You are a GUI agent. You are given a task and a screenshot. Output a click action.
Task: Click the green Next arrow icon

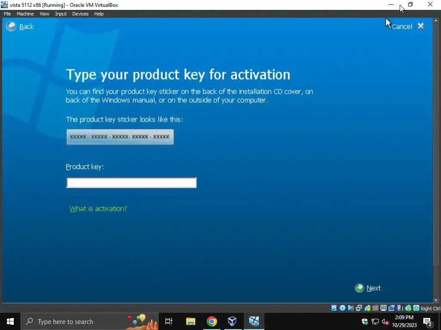359,288
